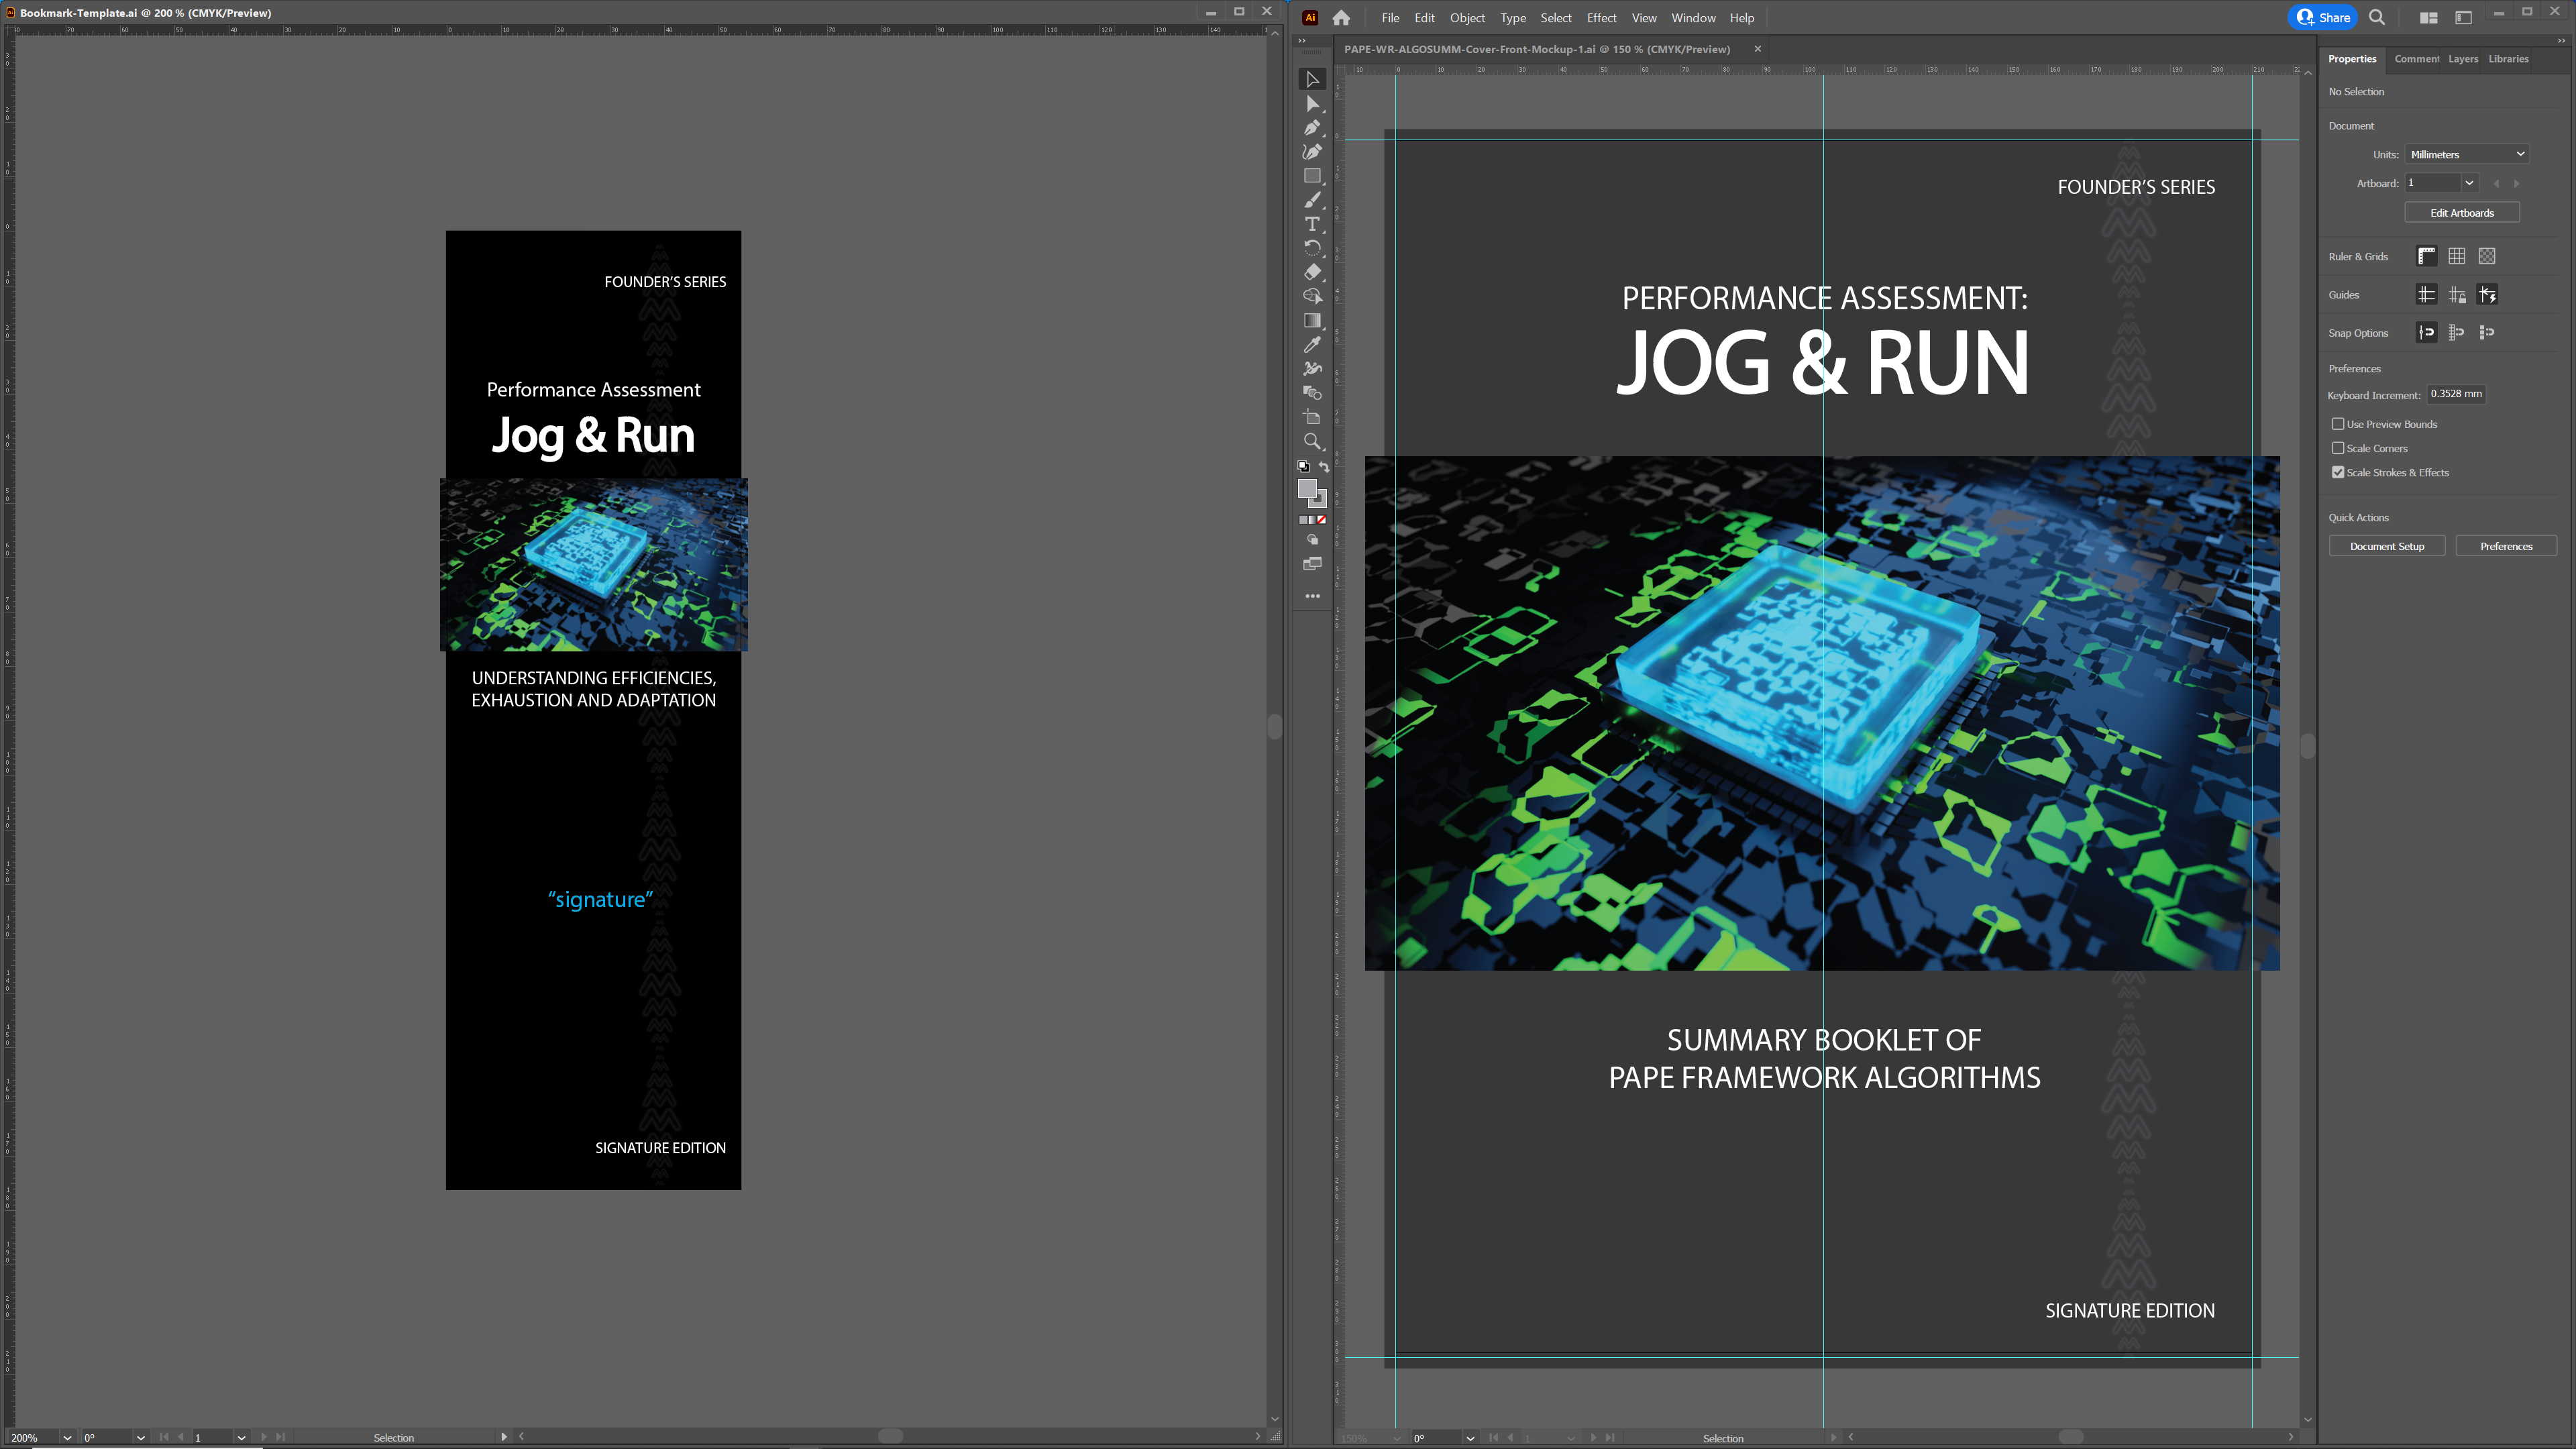The width and height of the screenshot is (2576, 1449).
Task: Open status bar Selection flyout in Bookmark-Template window
Action: (x=504, y=1437)
